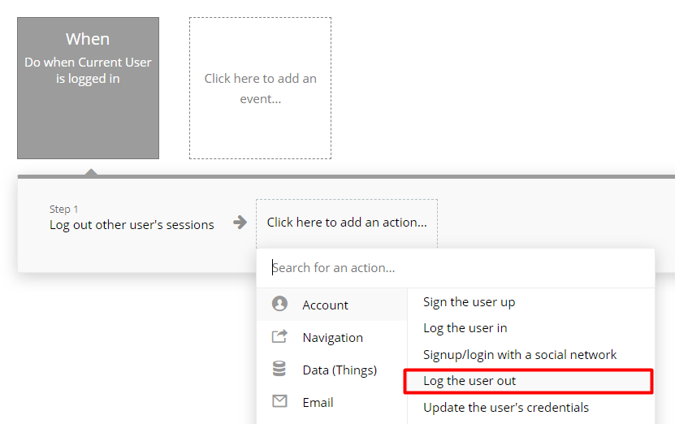Click the Navigation category icon
The height and width of the screenshot is (424, 675).
[x=279, y=336]
